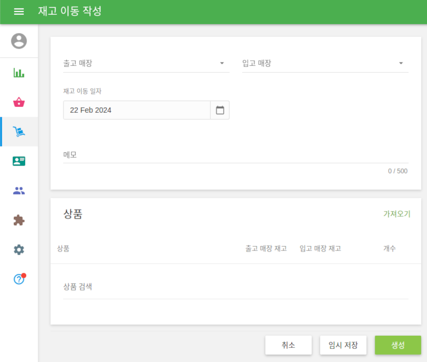Click the help question mark icon
Image resolution: width=427 pixels, height=362 pixels.
[x=18, y=278]
